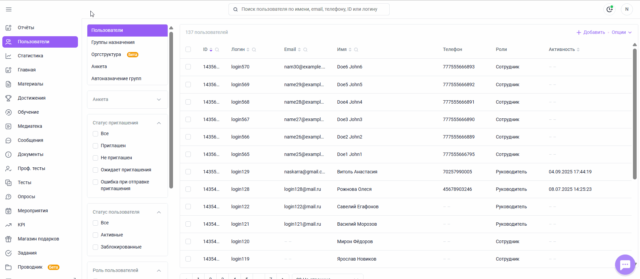The height and width of the screenshot is (279, 640).
Task: Collapse the Статус приглашения section
Action: (x=159, y=123)
